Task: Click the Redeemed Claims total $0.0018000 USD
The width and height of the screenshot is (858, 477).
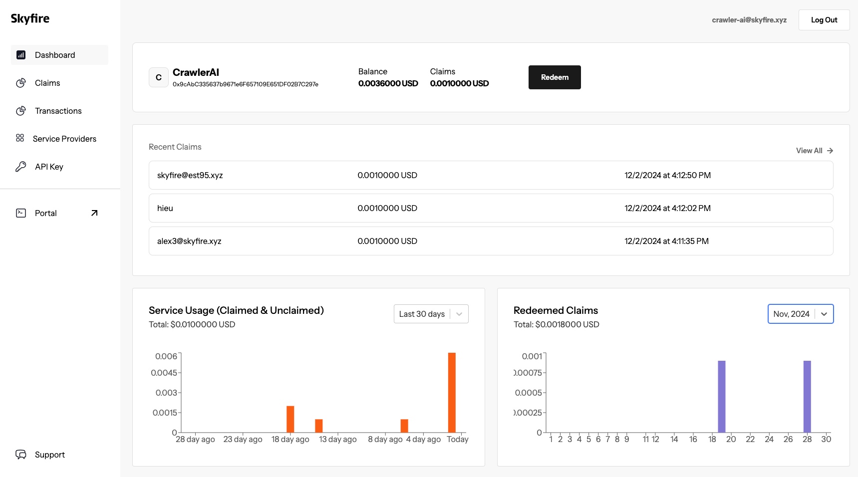Action: point(557,324)
